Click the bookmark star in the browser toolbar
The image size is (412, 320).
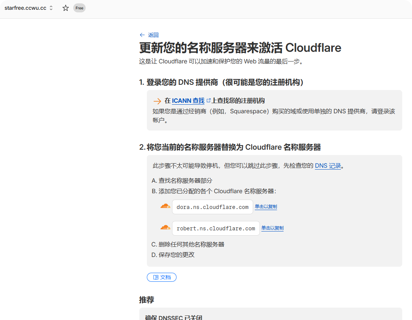[x=65, y=8]
